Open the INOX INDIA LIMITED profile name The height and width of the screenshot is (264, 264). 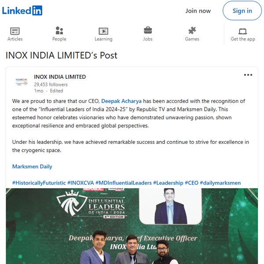click(60, 77)
